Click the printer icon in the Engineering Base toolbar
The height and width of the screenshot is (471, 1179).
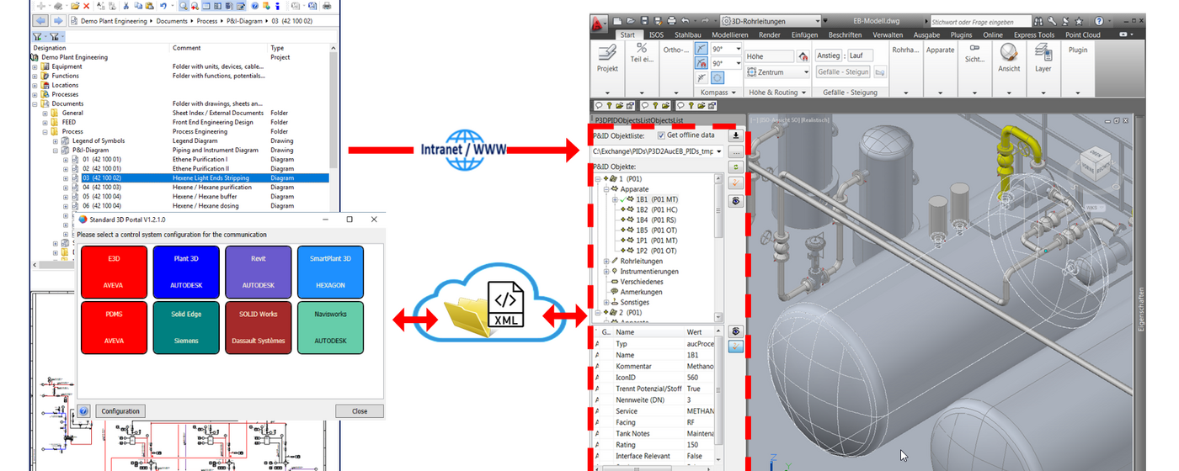327,6
